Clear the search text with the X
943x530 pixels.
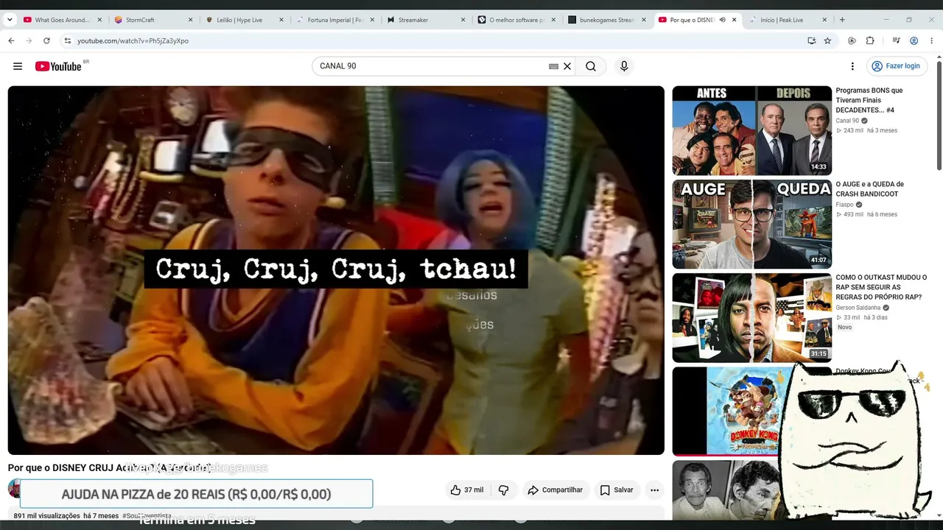[567, 66]
